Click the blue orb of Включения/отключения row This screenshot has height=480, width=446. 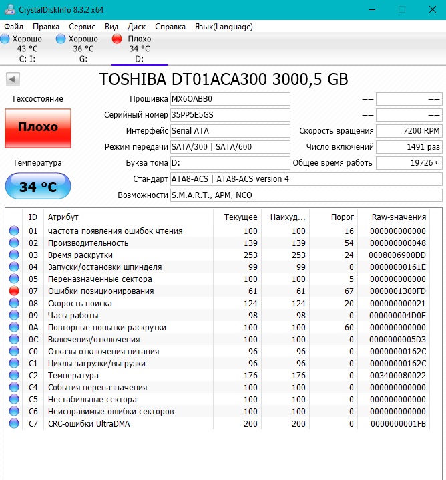(14, 339)
